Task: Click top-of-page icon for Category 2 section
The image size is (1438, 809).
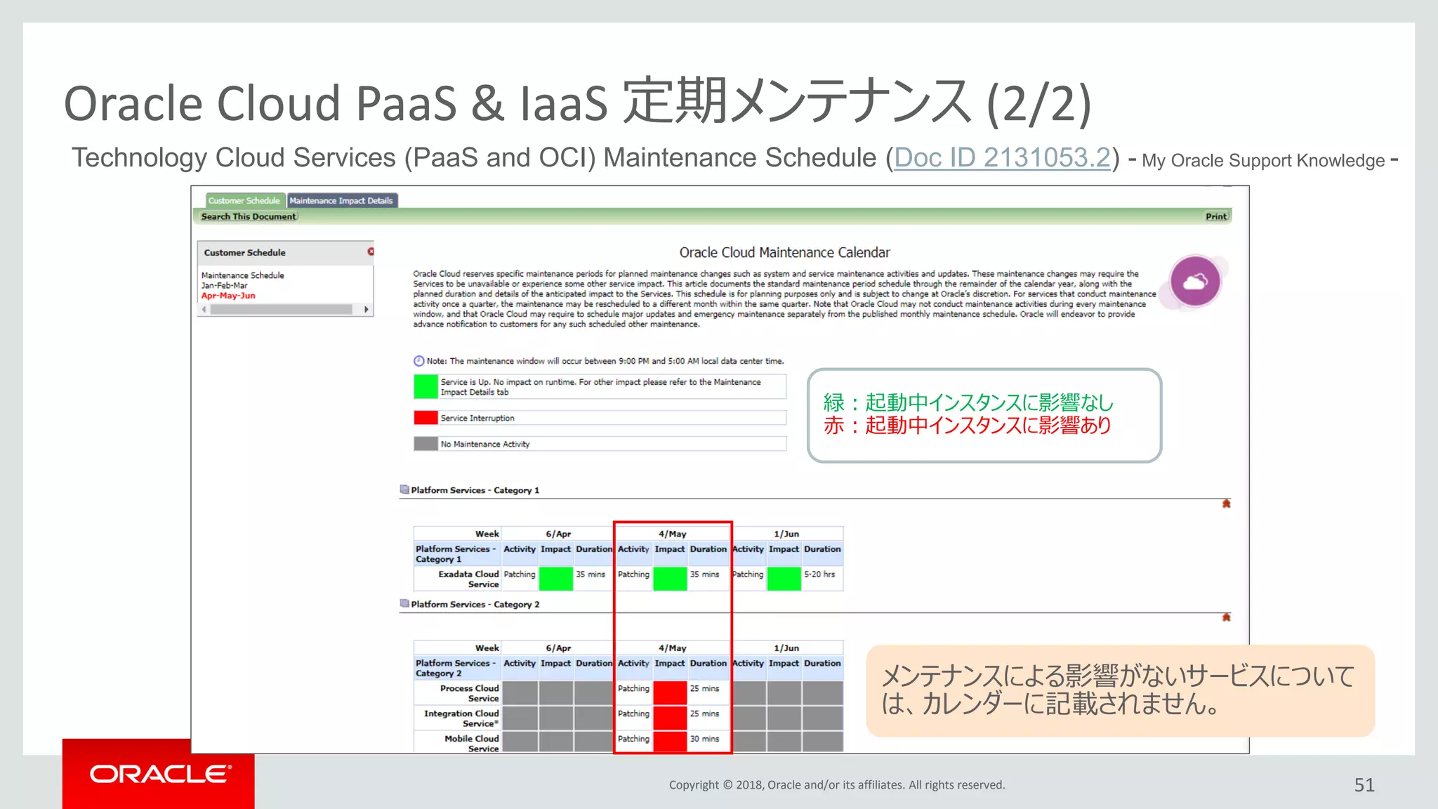Action: click(1226, 617)
